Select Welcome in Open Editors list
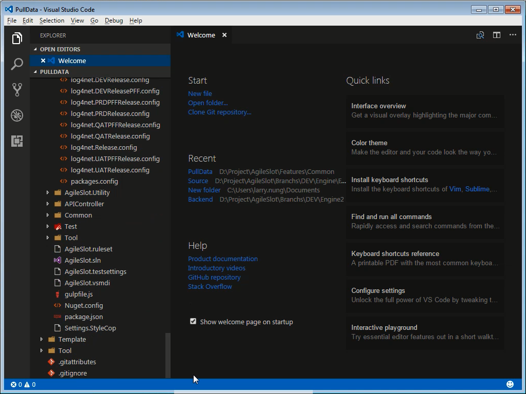Viewport: 526px width, 394px height. tap(100, 61)
